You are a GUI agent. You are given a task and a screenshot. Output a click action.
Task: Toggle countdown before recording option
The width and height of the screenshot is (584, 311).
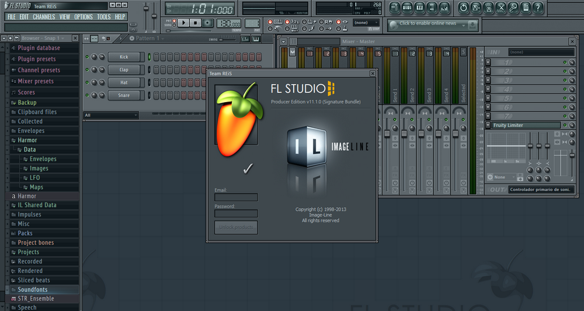pos(287,22)
